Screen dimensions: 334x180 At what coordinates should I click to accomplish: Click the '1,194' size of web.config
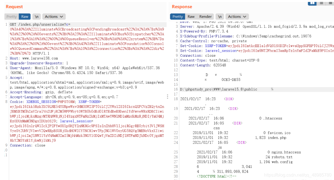click(265, 162)
